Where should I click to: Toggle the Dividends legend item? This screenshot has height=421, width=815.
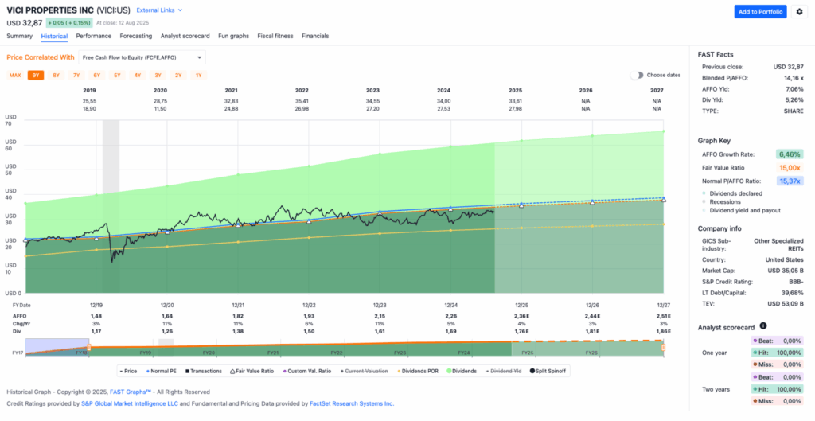(462, 371)
